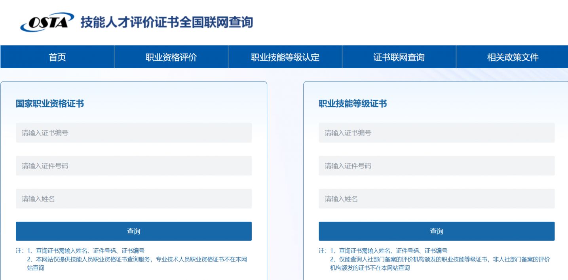This screenshot has width=568, height=280.
Task: Open the 首页 navigation tab
Action: [x=57, y=57]
